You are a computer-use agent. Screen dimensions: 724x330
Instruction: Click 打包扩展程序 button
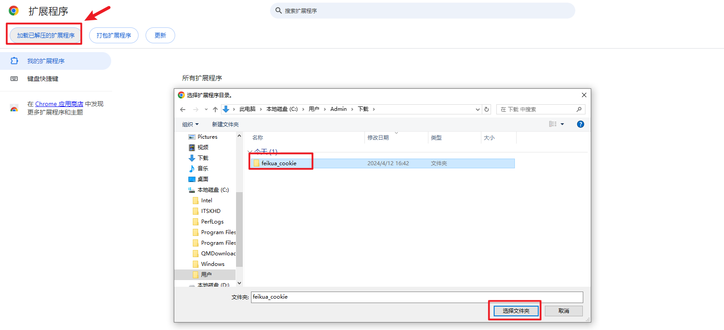[114, 35]
